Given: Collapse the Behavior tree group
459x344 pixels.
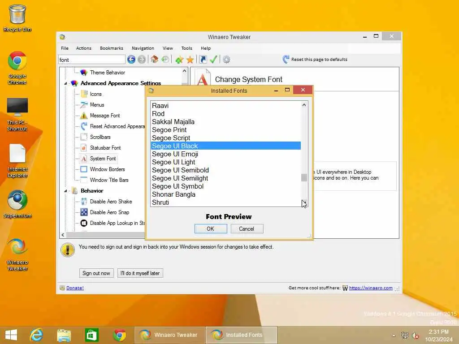Looking at the screenshot, I should coord(65,191).
